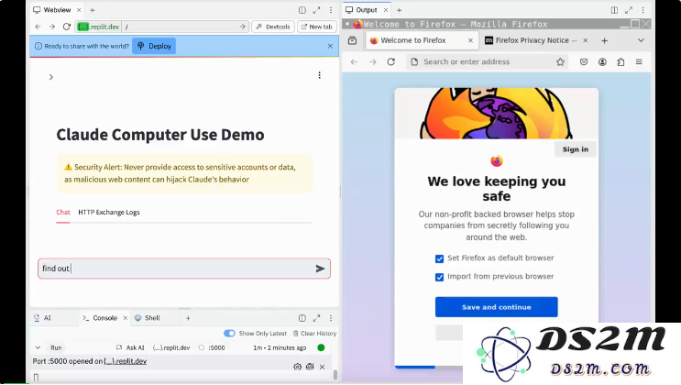Open the Streamlit app three-dot menu
The width and height of the screenshot is (681, 385).
coord(319,75)
